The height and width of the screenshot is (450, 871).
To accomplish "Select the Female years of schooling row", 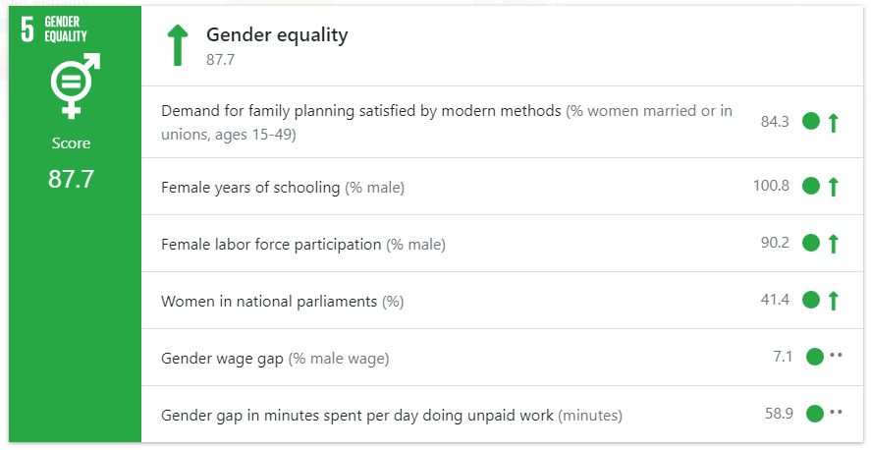I will pyautogui.click(x=250, y=187).
